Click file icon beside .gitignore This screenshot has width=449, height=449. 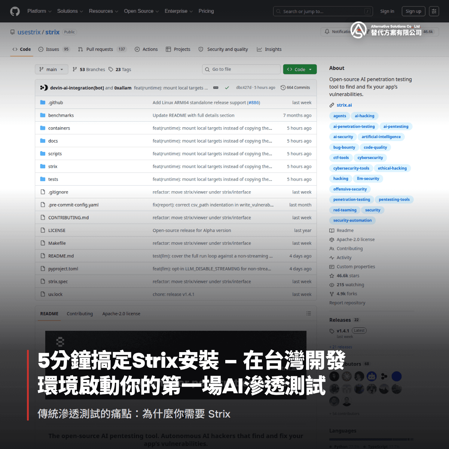43,192
